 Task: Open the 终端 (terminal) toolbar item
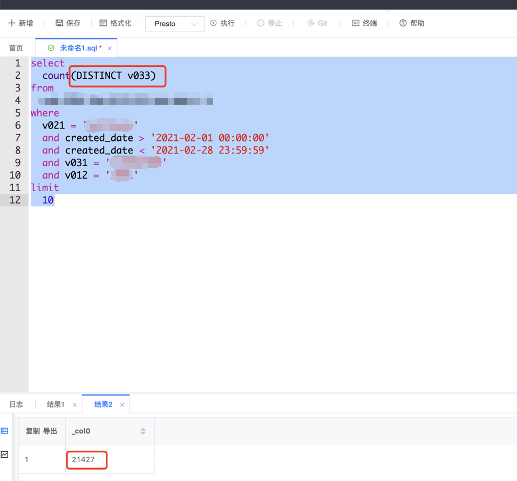[364, 23]
